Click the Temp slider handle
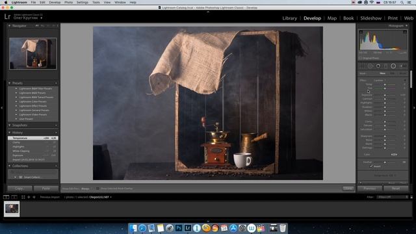 point(385,84)
